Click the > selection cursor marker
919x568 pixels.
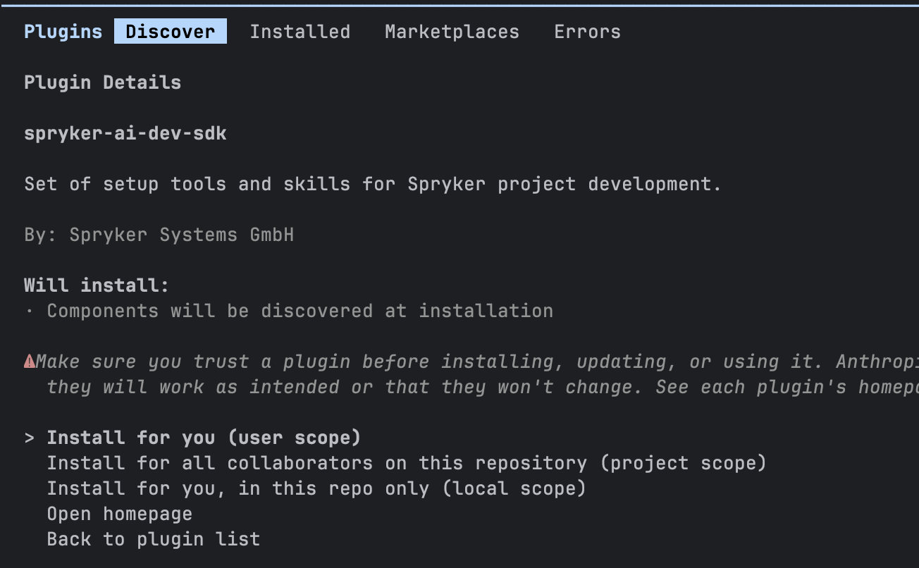tap(30, 438)
